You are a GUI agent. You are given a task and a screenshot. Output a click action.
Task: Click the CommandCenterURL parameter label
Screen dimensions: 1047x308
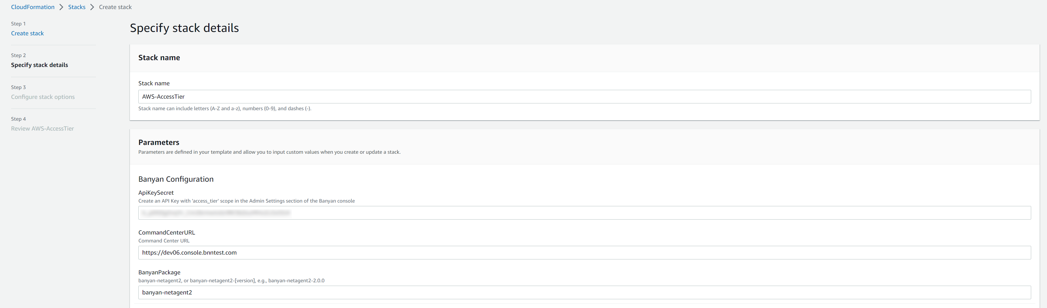click(166, 233)
